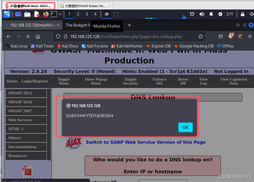Open the Kali applications menu dragon icon
Image resolution: width=254 pixels, height=182 pixels.
[x=6, y=14]
